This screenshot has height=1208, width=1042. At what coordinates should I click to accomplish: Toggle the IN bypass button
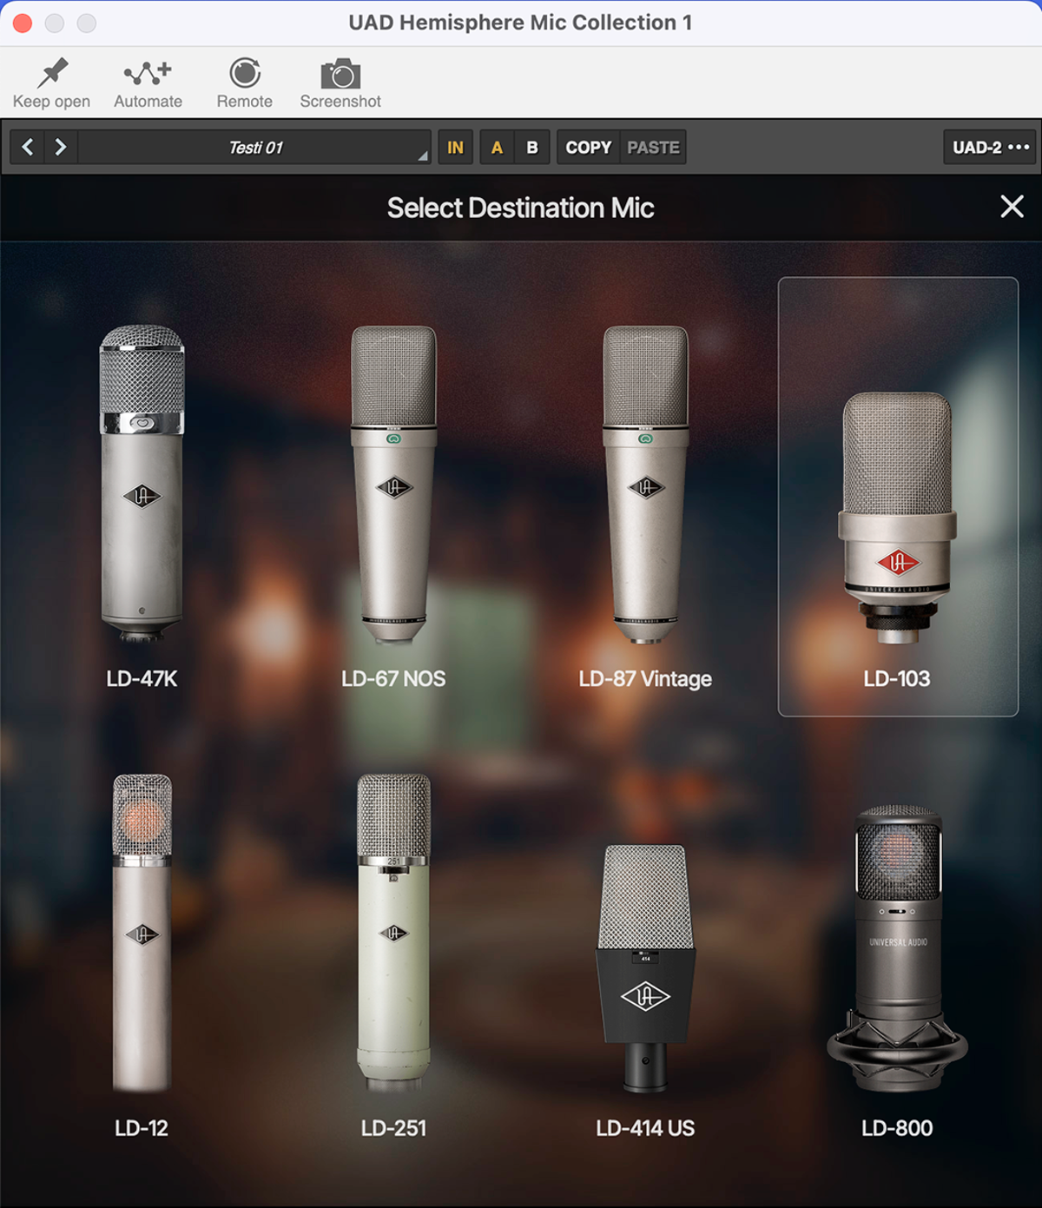tap(455, 147)
